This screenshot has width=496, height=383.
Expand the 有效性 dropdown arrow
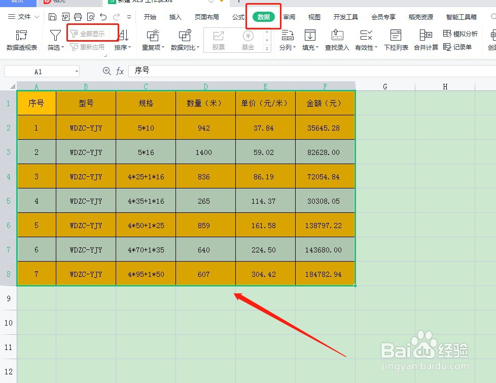(x=376, y=48)
